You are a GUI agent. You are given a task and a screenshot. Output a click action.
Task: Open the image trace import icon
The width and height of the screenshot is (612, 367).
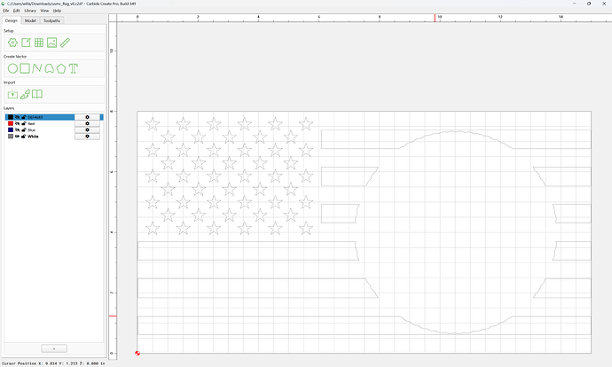click(25, 94)
